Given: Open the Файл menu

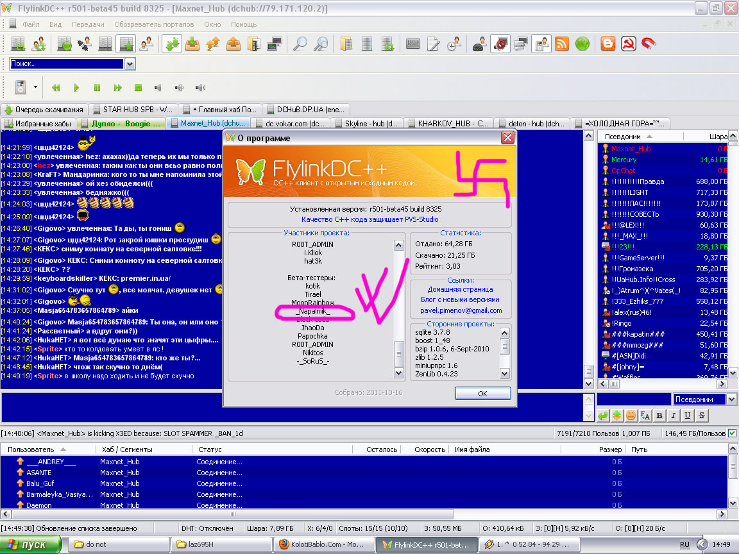Looking at the screenshot, I should (31, 24).
